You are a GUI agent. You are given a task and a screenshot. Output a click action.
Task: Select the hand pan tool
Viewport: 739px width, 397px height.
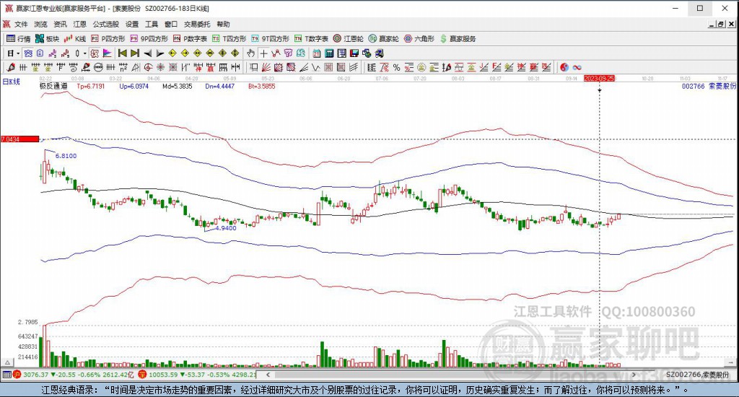[250, 53]
